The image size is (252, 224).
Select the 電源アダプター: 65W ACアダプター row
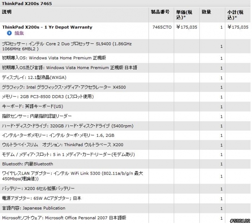(125, 199)
